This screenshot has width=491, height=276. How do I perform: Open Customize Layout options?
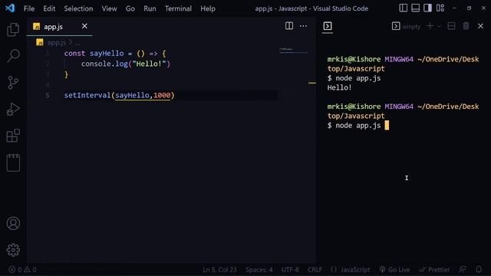pos(440,8)
